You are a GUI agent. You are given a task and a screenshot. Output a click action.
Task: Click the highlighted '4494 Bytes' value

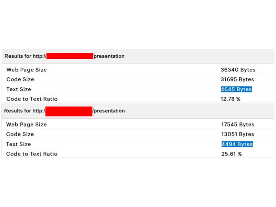(237, 144)
